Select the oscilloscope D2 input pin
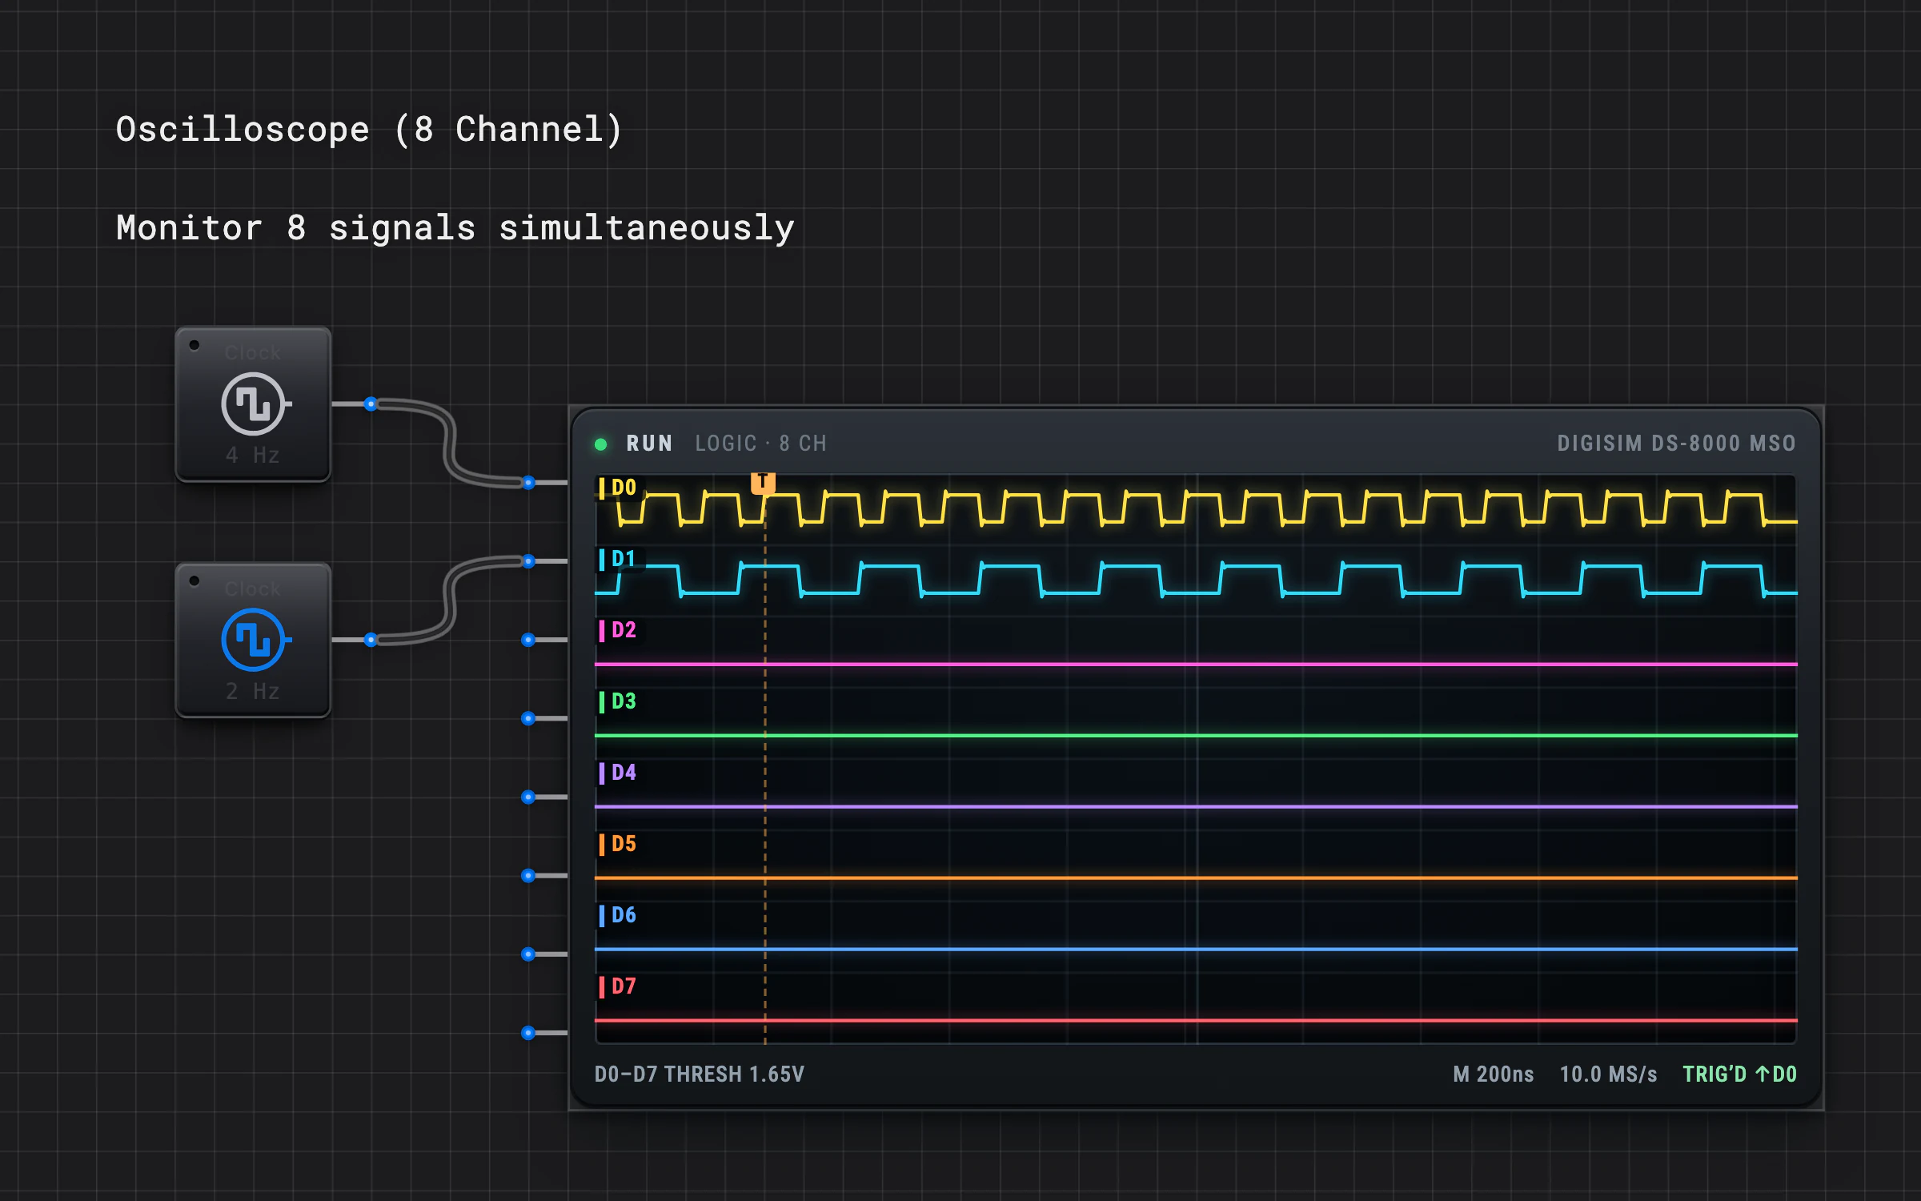This screenshot has width=1921, height=1201. pos(528,640)
